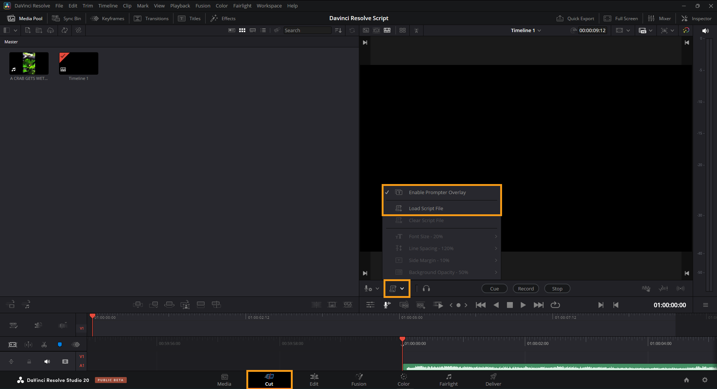
Task: Click the Ripple Overwrite icon
Action: (x=169, y=305)
